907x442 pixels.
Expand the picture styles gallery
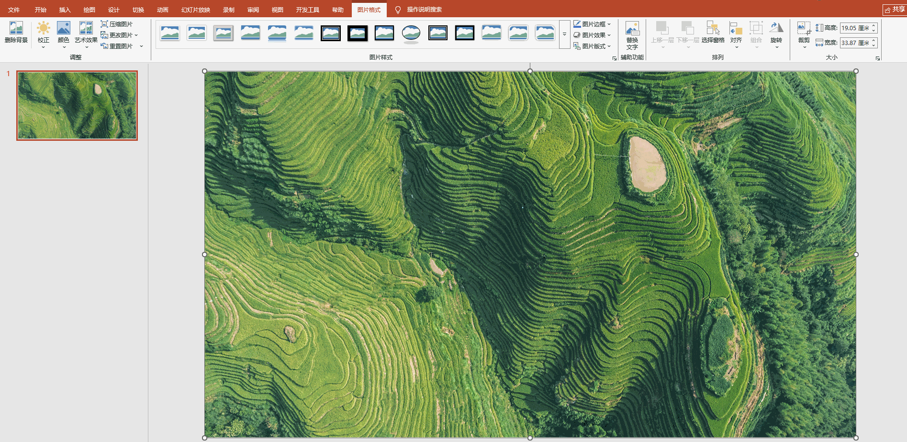coord(564,34)
